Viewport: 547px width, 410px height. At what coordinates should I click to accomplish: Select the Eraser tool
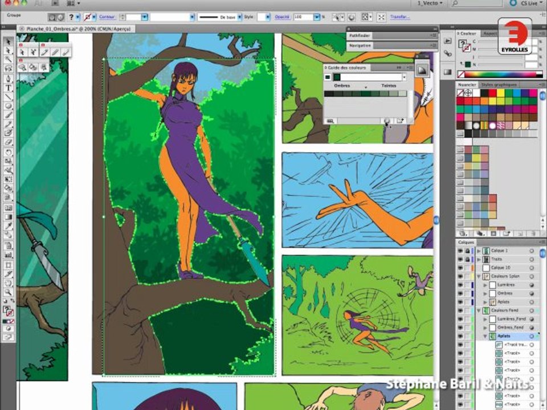(x=9, y=142)
